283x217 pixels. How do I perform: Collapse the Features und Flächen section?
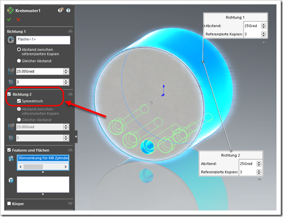click(x=70, y=150)
